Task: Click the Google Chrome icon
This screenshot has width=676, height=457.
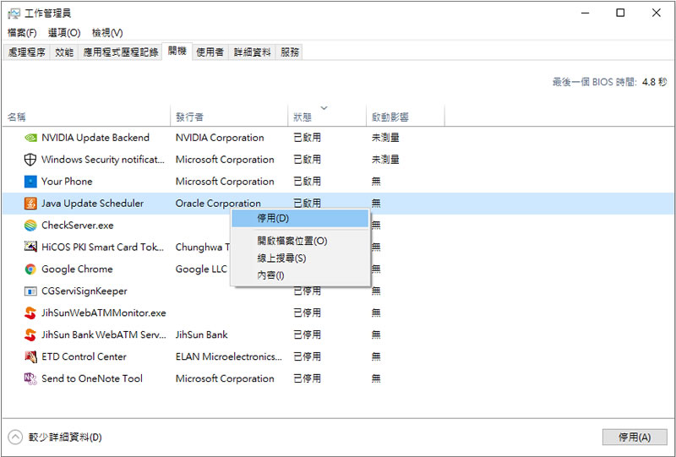Action: 30,269
